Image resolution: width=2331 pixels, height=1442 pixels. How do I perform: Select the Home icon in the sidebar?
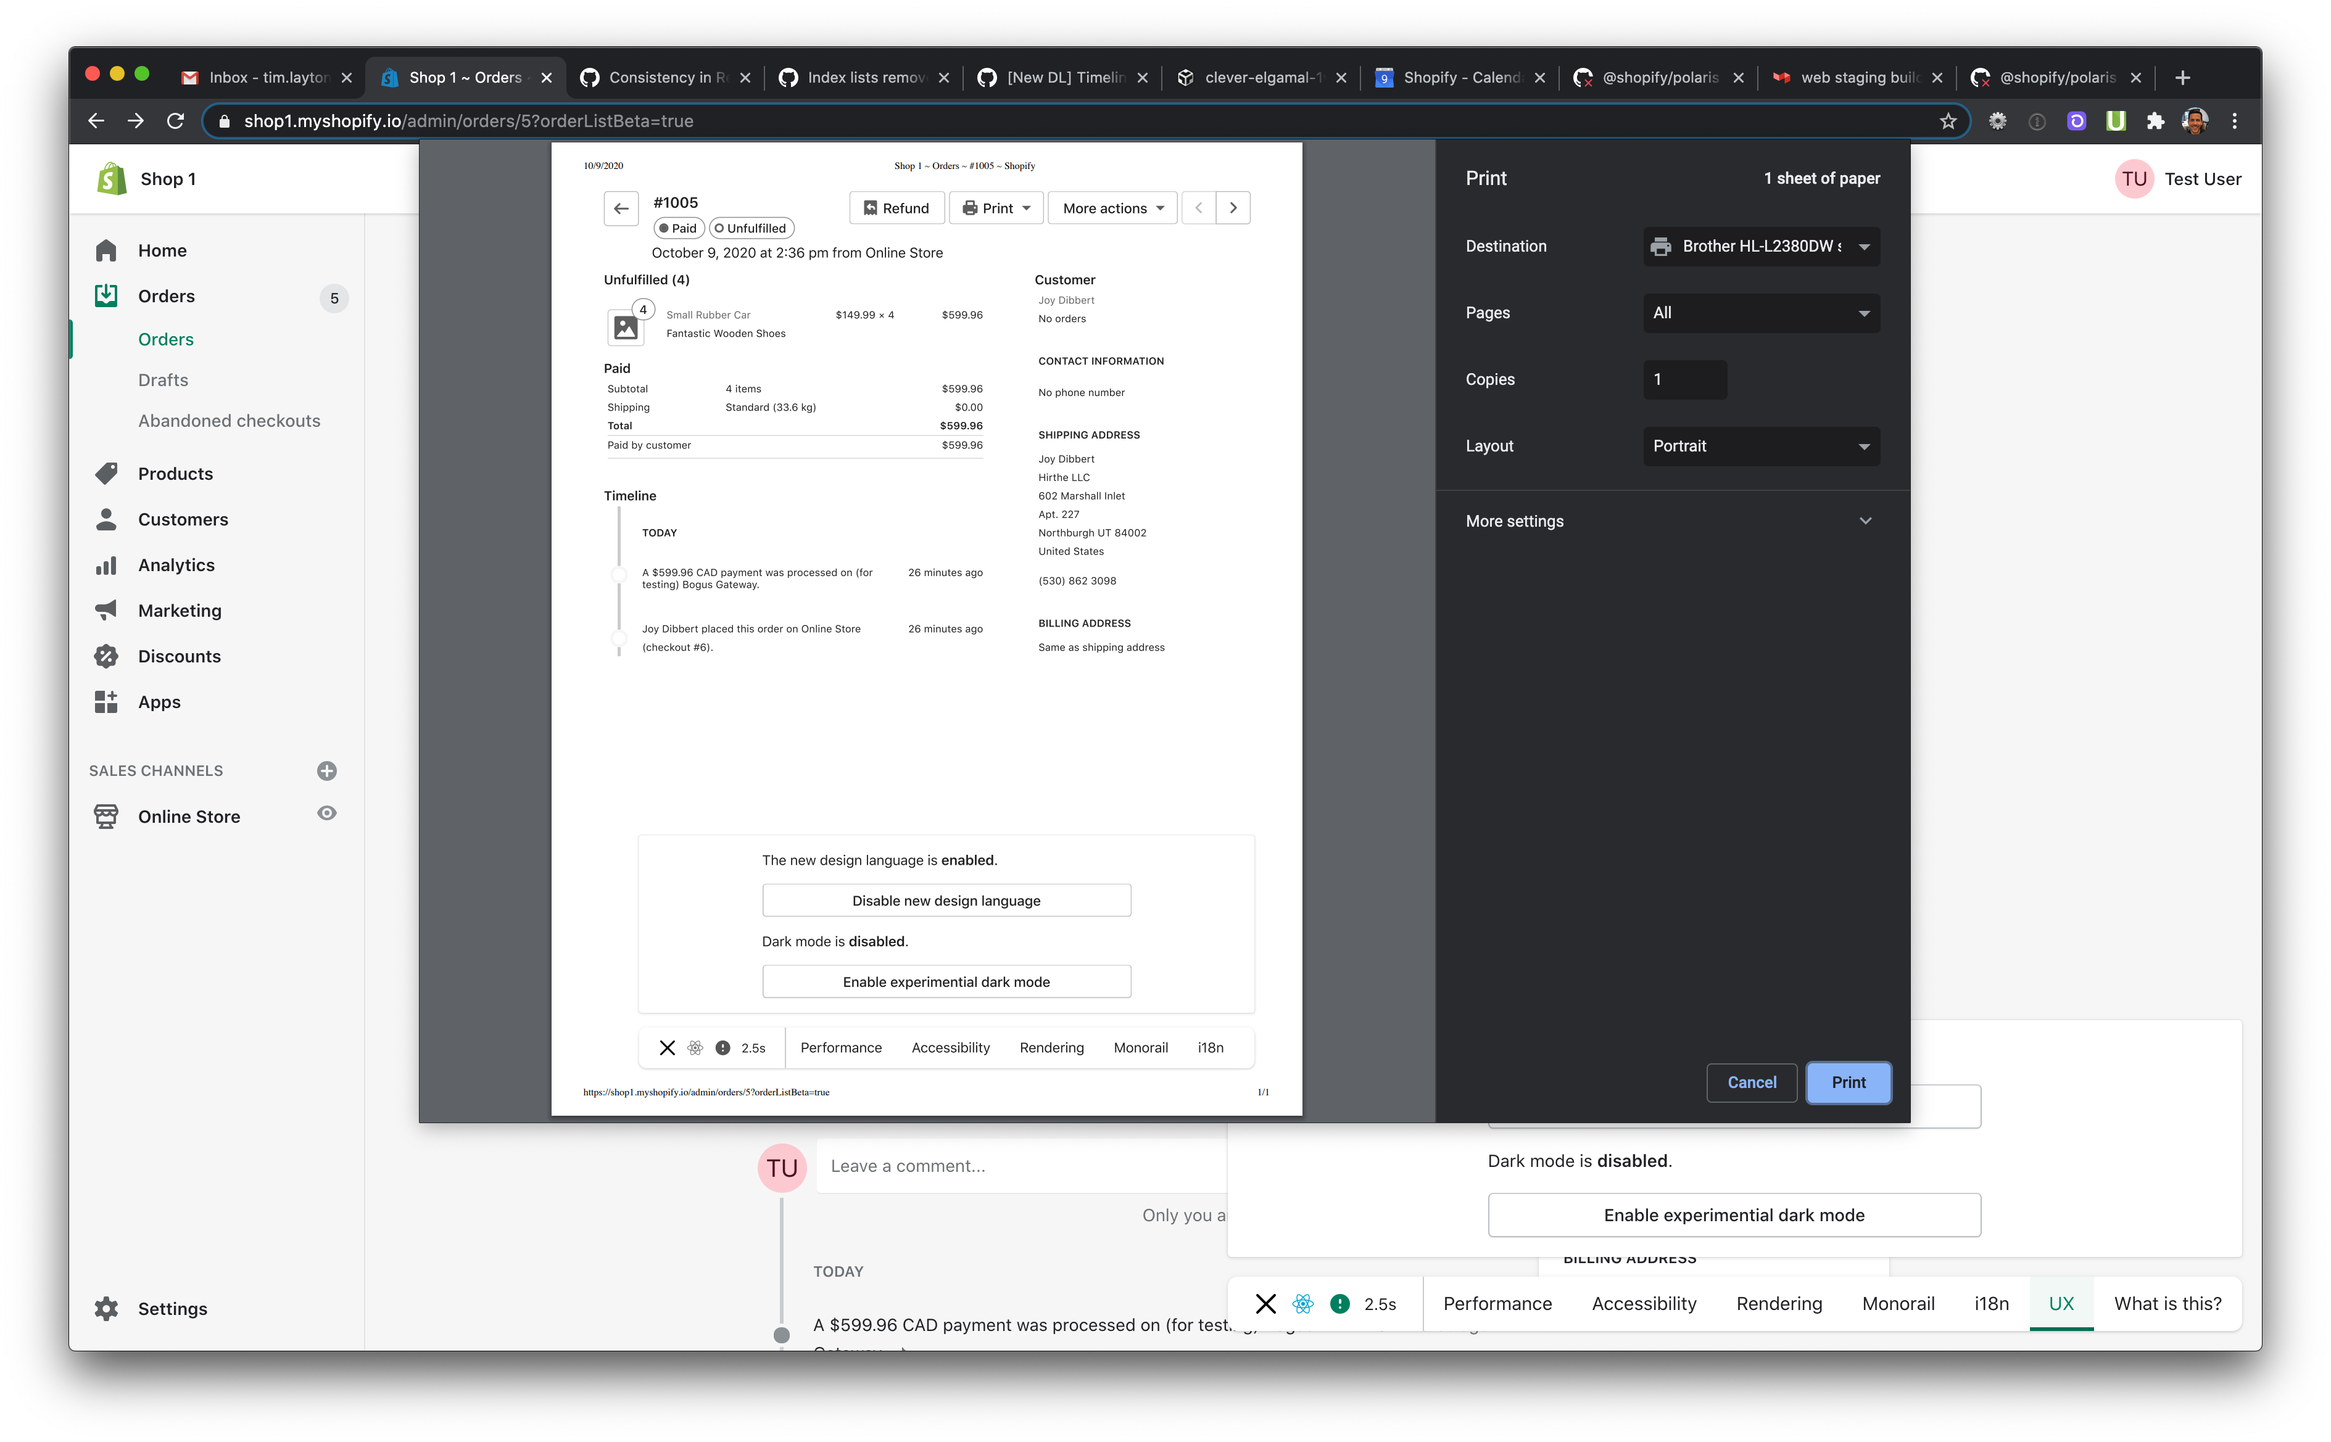tap(107, 250)
